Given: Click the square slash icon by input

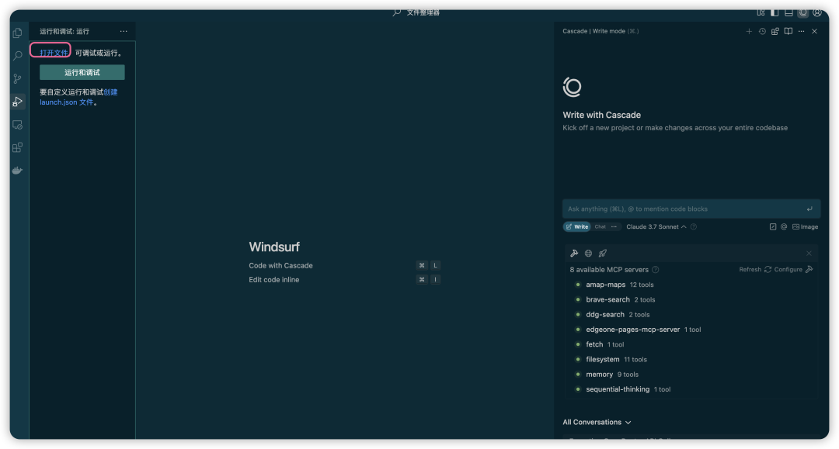Looking at the screenshot, I should 773,227.
